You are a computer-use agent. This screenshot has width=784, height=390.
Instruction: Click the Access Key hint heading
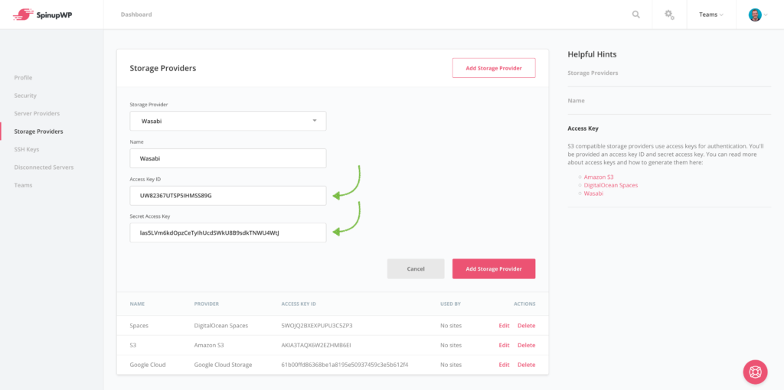[583, 128]
